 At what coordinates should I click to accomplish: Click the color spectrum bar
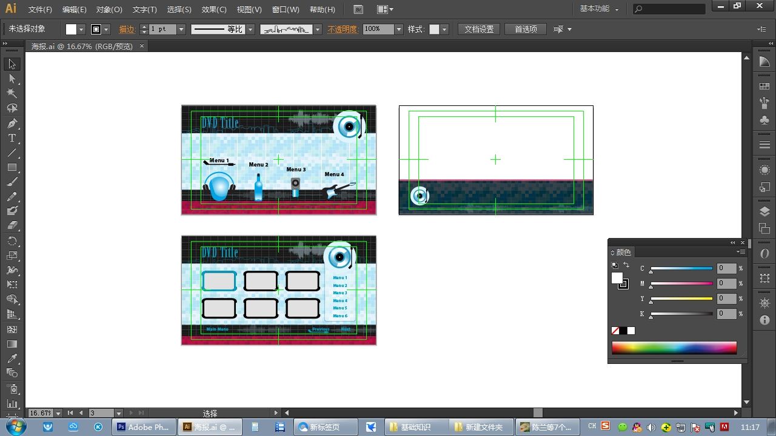point(674,348)
